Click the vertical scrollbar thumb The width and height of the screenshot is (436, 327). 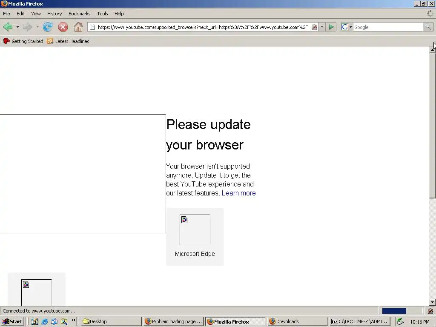click(x=433, y=126)
